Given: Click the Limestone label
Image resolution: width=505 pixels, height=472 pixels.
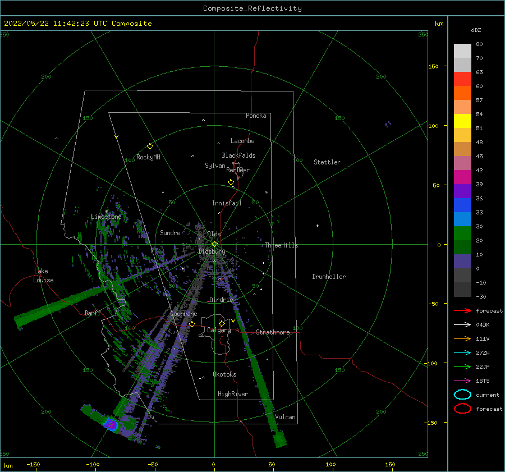Looking at the screenshot, I should [x=106, y=217].
